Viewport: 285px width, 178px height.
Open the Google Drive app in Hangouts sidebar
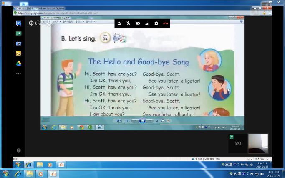[x=18, y=64]
